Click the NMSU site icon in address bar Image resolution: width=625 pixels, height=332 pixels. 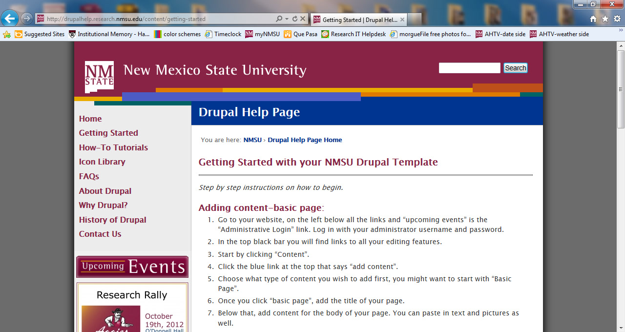coord(41,19)
